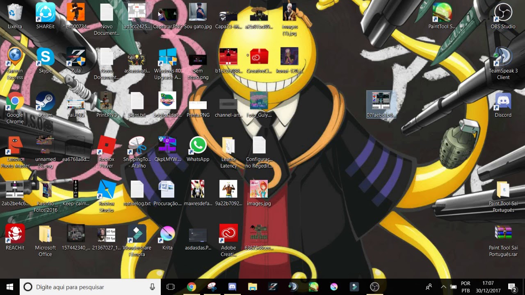Select the unnamed (3).png image file
This screenshot has width=525, height=295.
point(45,152)
